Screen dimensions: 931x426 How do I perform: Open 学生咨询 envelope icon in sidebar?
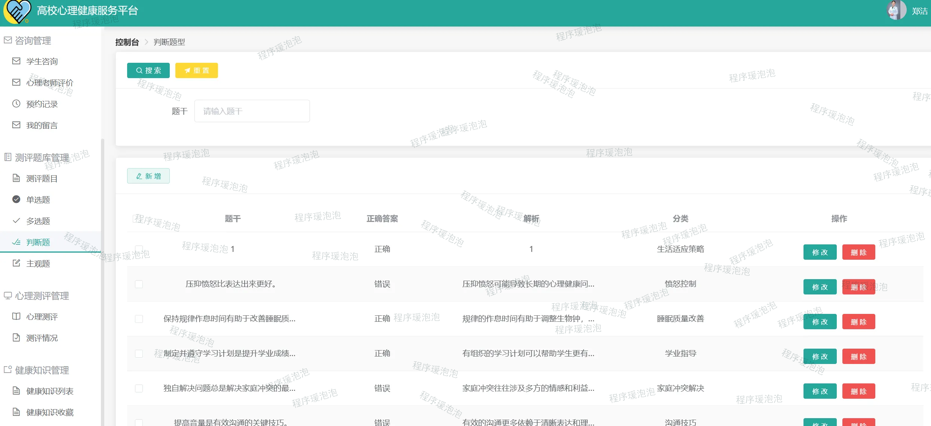tap(16, 61)
